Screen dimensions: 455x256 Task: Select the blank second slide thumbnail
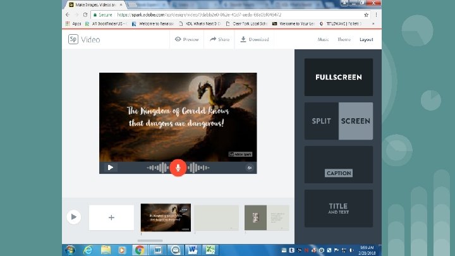[x=217, y=217]
